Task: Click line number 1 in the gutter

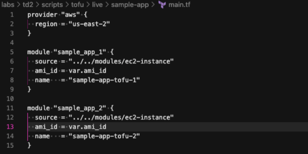Action: 12,15
